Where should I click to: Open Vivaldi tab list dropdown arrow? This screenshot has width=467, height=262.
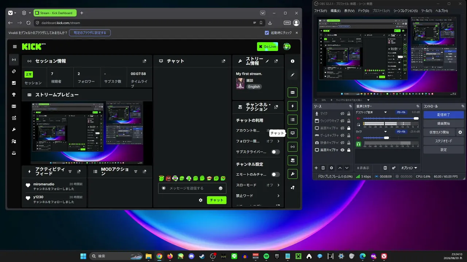(263, 13)
